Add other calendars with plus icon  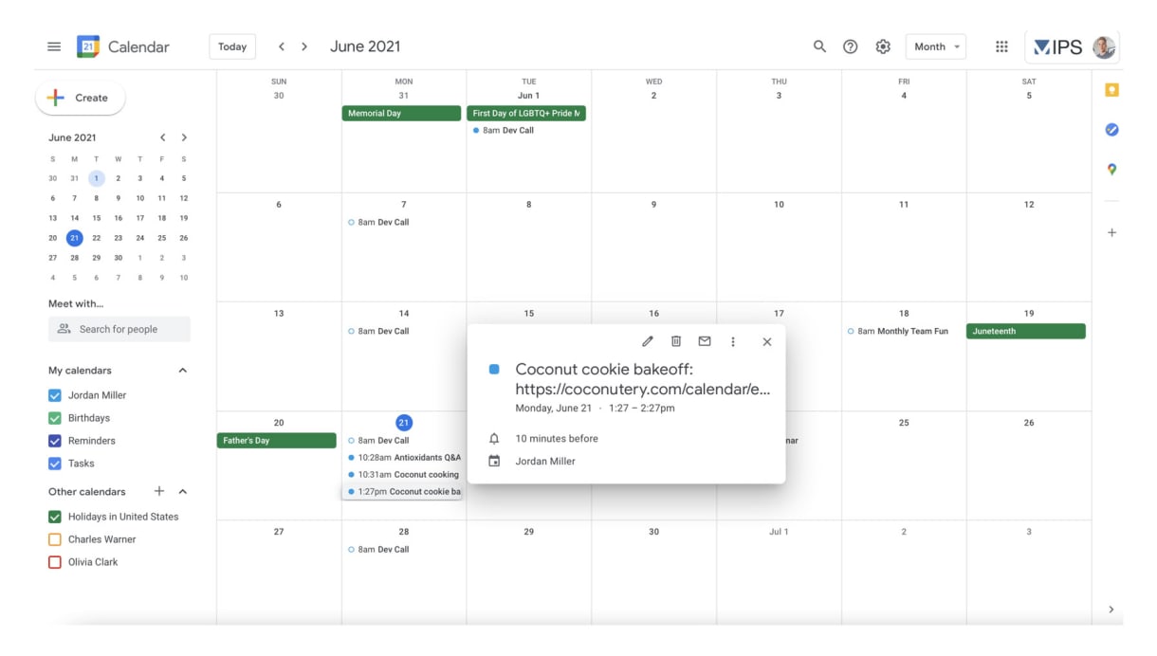(x=159, y=491)
